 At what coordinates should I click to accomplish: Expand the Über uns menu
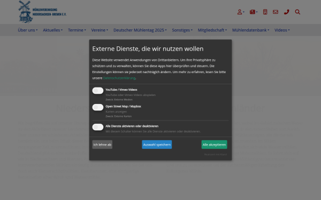pos(28,30)
